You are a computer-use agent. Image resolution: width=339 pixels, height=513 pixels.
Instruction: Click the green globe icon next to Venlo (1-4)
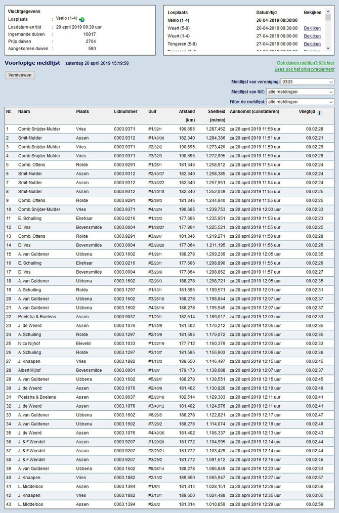click(81, 20)
